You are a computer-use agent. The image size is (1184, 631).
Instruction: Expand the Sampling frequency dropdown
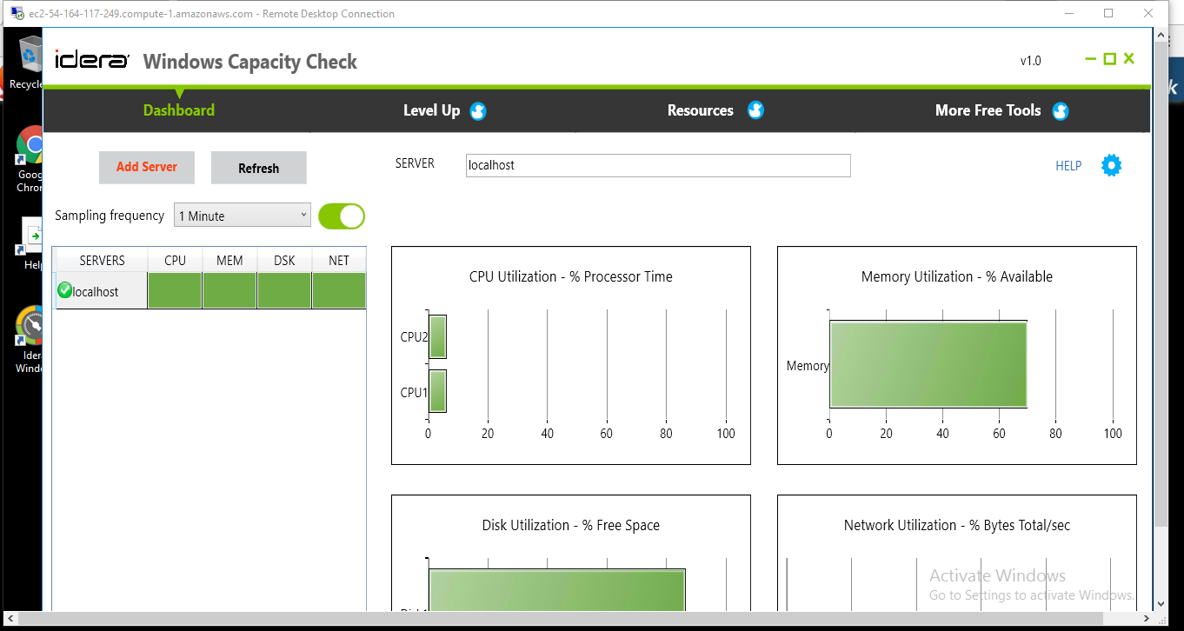(x=243, y=216)
